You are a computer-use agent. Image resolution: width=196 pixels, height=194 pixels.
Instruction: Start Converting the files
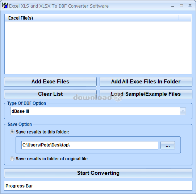click(x=98, y=173)
